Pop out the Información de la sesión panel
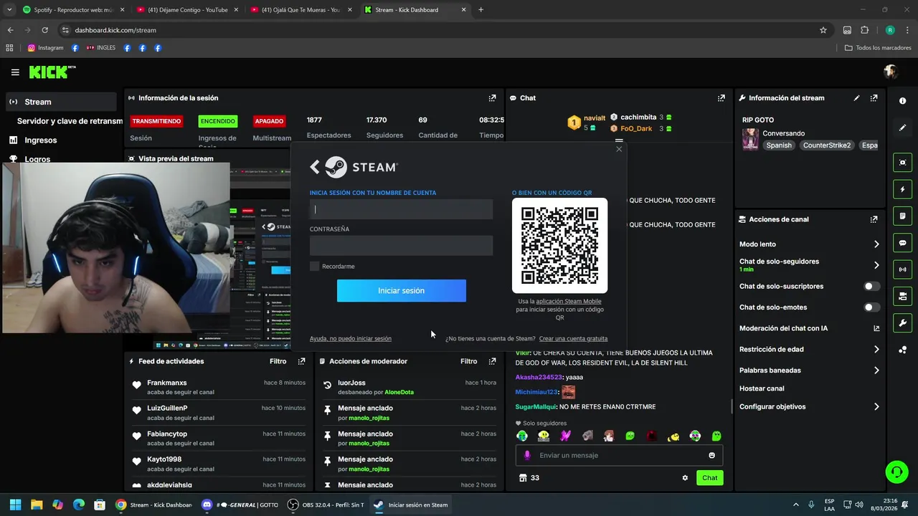This screenshot has height=516, width=918. click(x=492, y=98)
